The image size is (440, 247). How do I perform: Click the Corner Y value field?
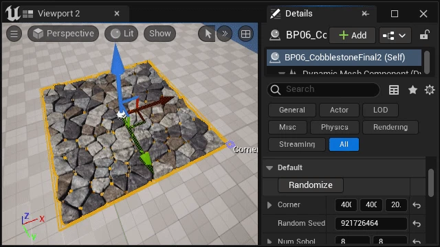point(371,205)
